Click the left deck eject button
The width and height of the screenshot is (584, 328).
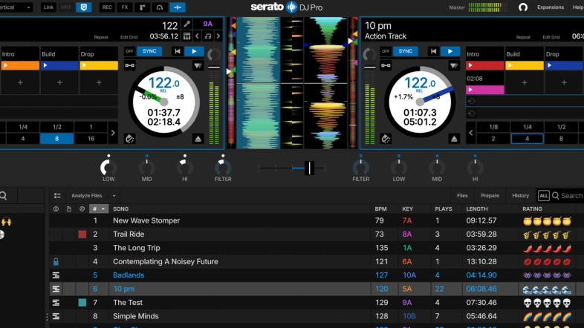198,139
